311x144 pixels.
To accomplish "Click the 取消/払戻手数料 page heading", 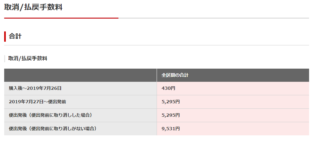I will (33, 7).
